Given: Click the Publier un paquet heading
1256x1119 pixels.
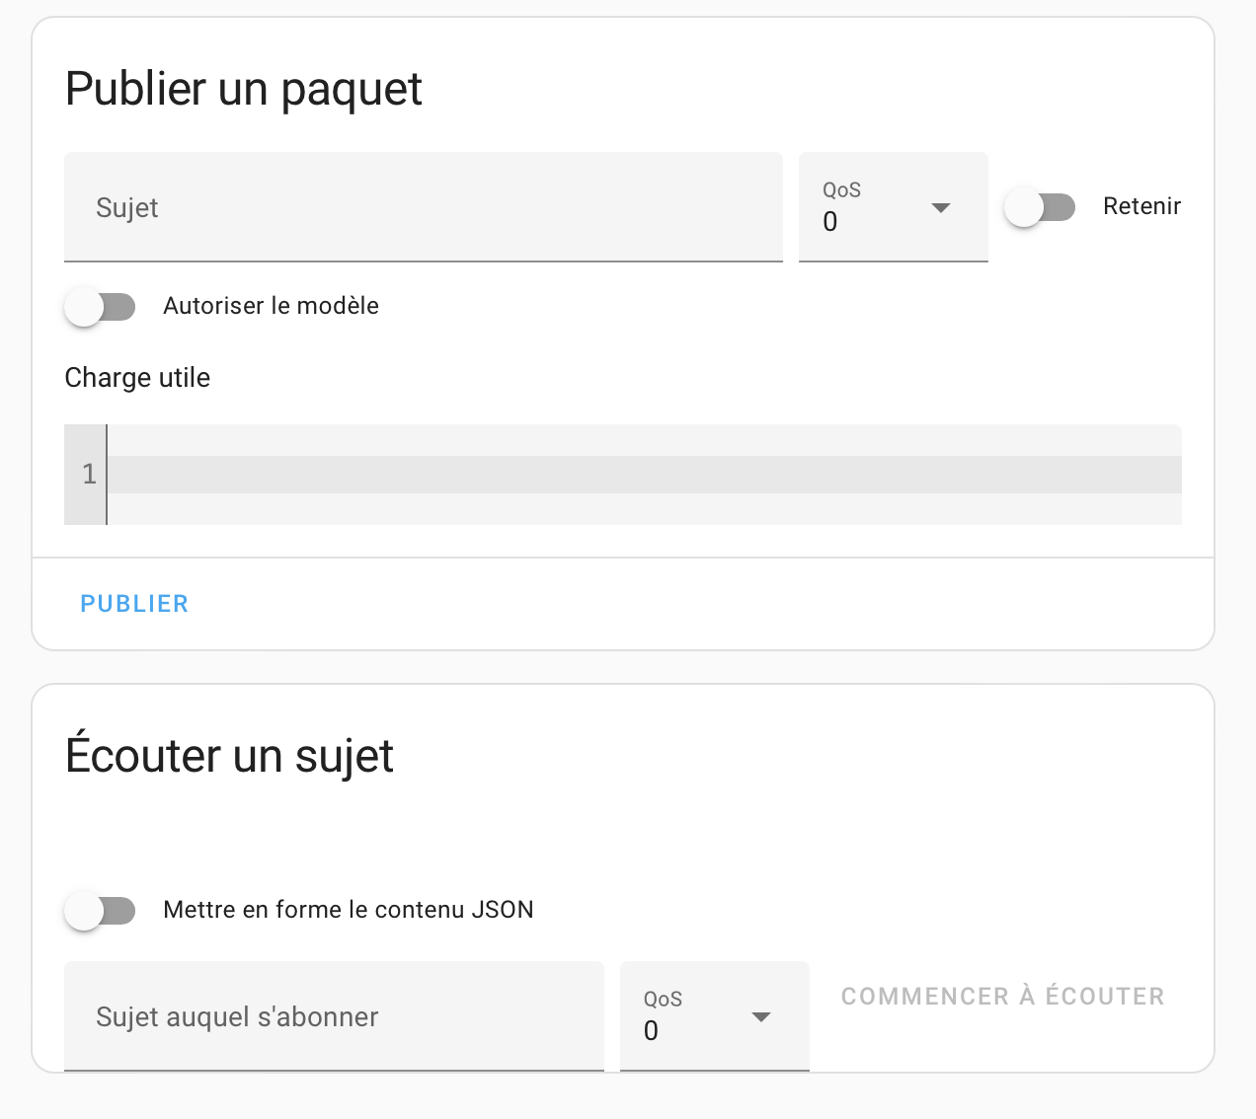Looking at the screenshot, I should pos(243,89).
